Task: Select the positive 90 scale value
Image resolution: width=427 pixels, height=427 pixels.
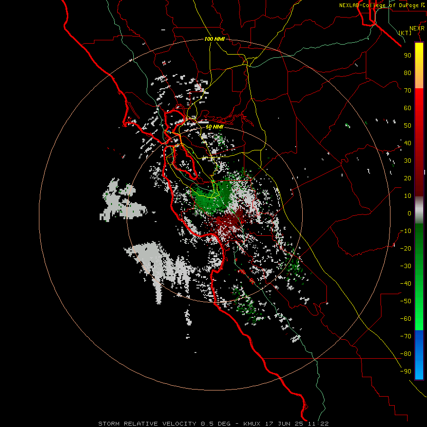Action: point(408,56)
